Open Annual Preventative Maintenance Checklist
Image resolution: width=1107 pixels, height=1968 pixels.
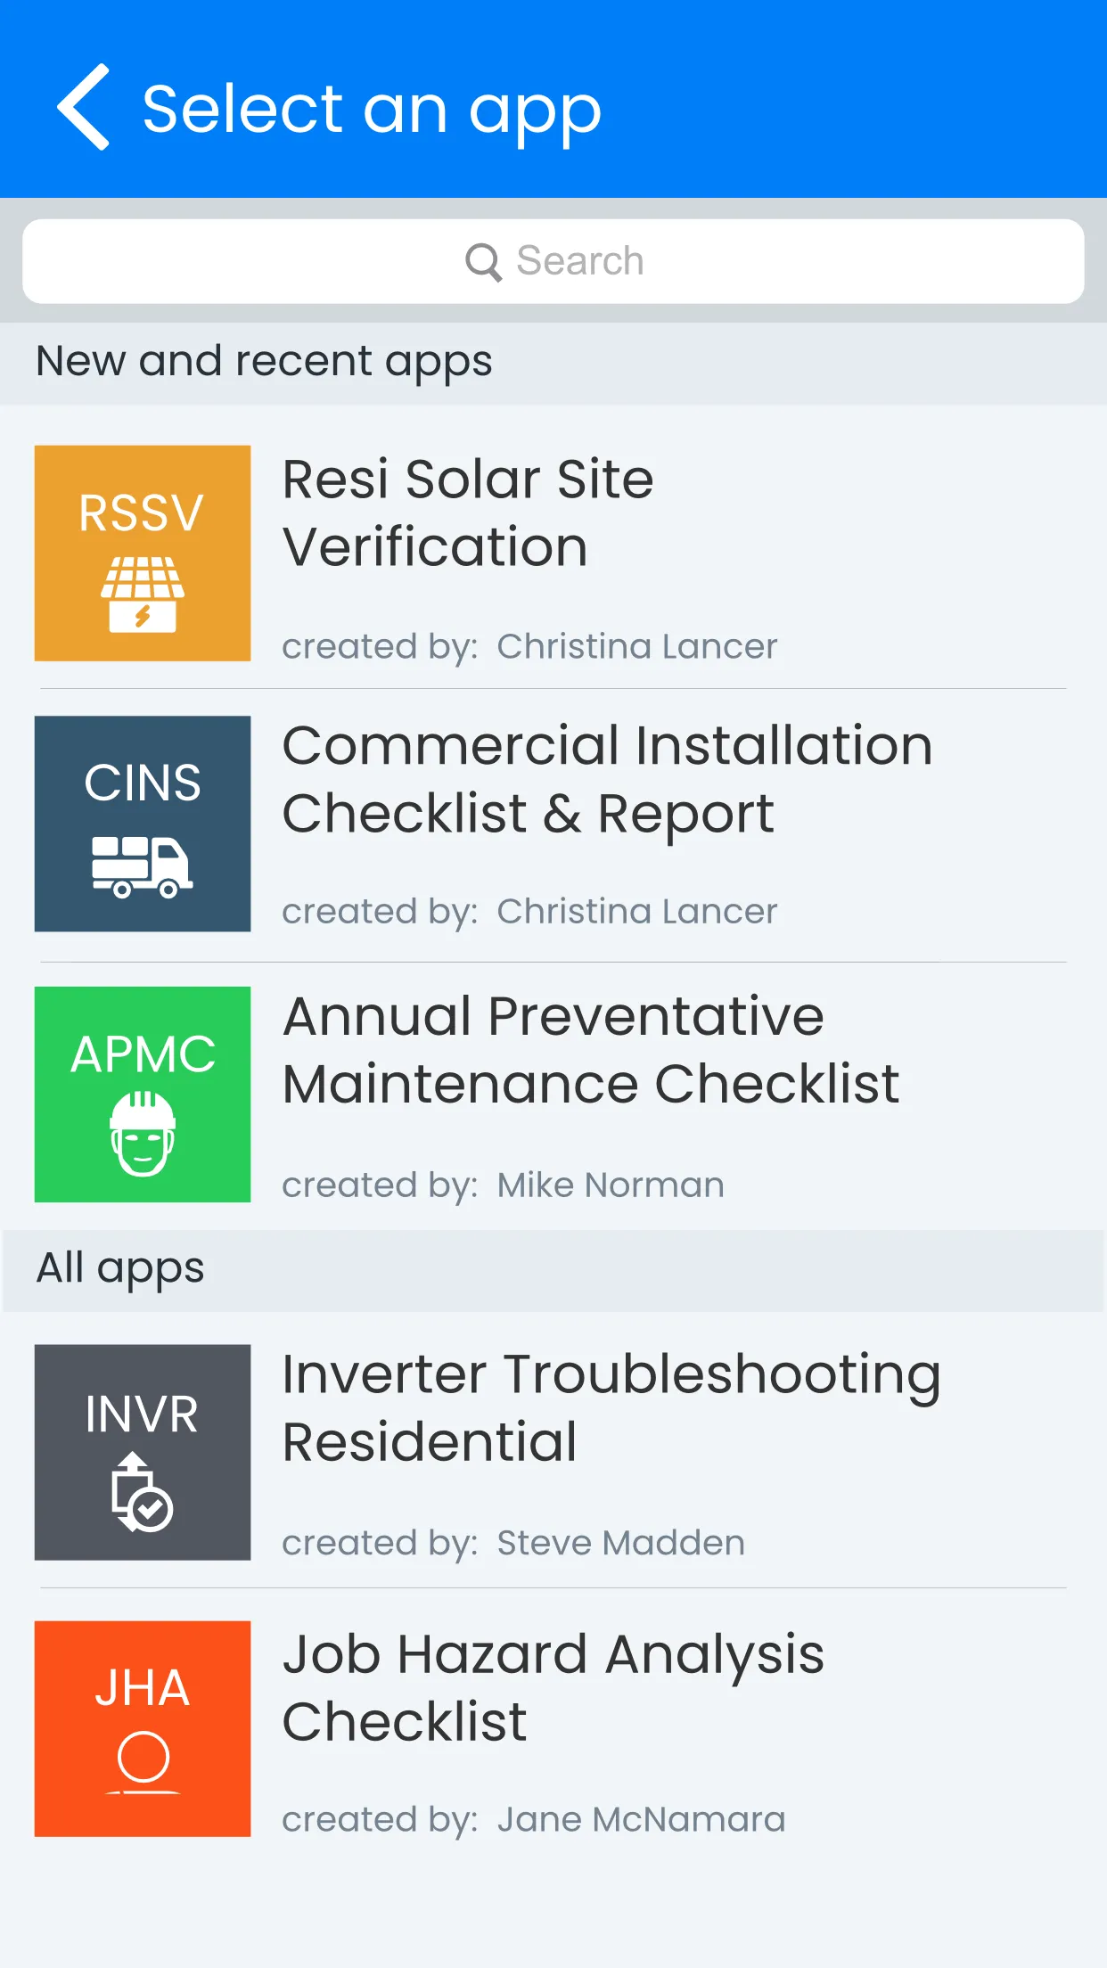(x=590, y=1050)
